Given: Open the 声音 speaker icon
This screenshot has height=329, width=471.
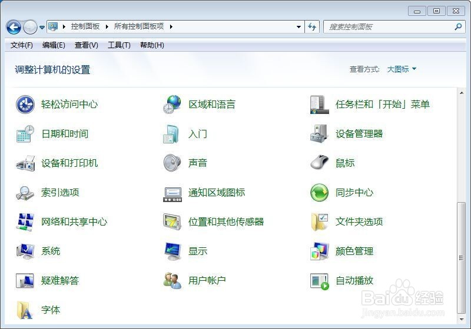Looking at the screenshot, I should 172,163.
